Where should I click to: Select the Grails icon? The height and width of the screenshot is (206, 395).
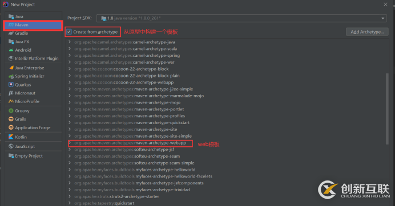(x=11, y=119)
